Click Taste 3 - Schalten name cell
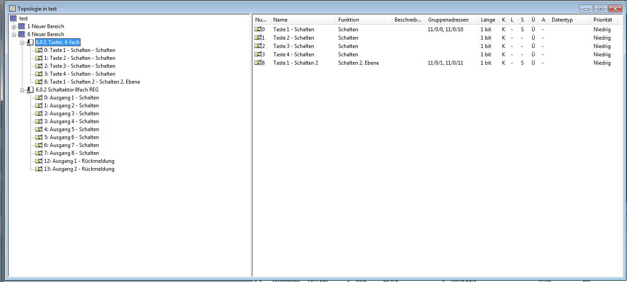 click(293, 46)
